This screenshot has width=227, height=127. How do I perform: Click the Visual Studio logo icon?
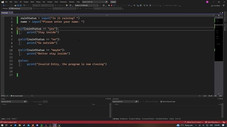click(2, 2)
